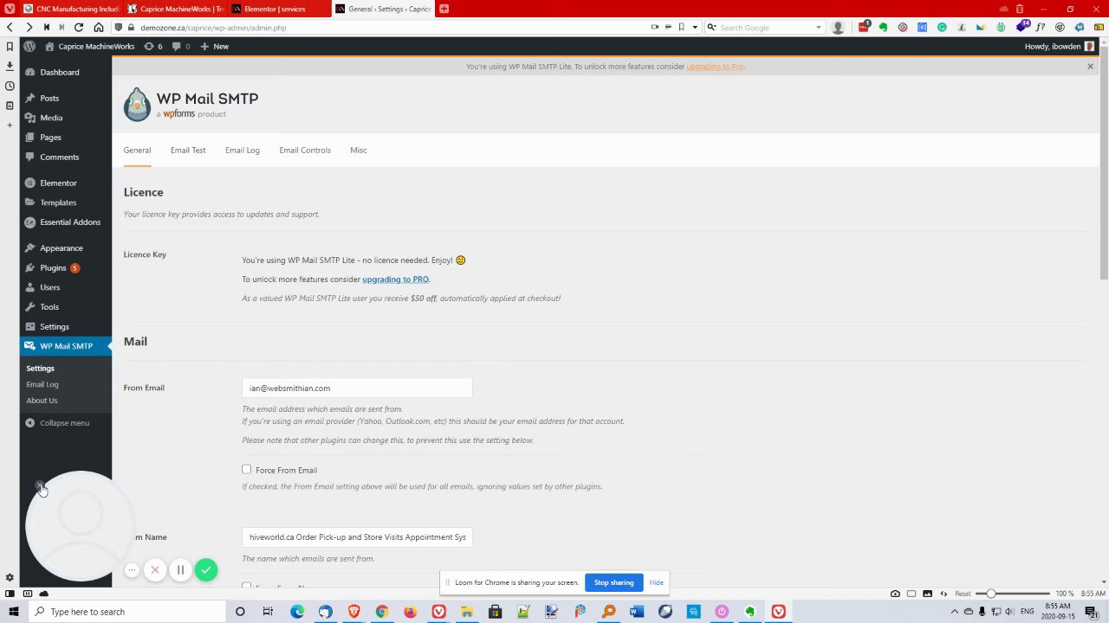Click the Windows Start button
This screenshot has height=623, width=1109.
point(13,612)
